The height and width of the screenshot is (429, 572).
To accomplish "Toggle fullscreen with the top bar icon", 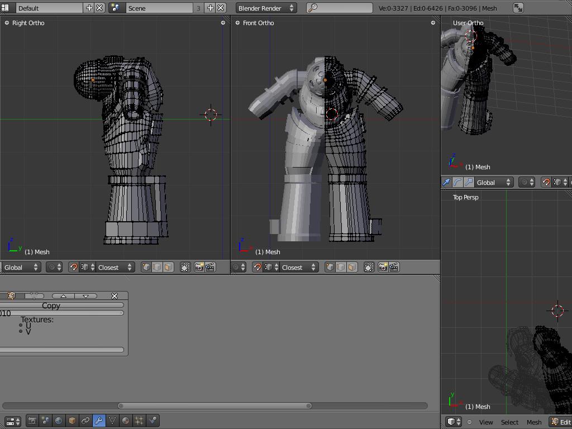I will pos(518,8).
